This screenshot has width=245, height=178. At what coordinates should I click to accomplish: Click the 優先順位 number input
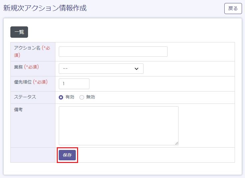click(x=74, y=84)
